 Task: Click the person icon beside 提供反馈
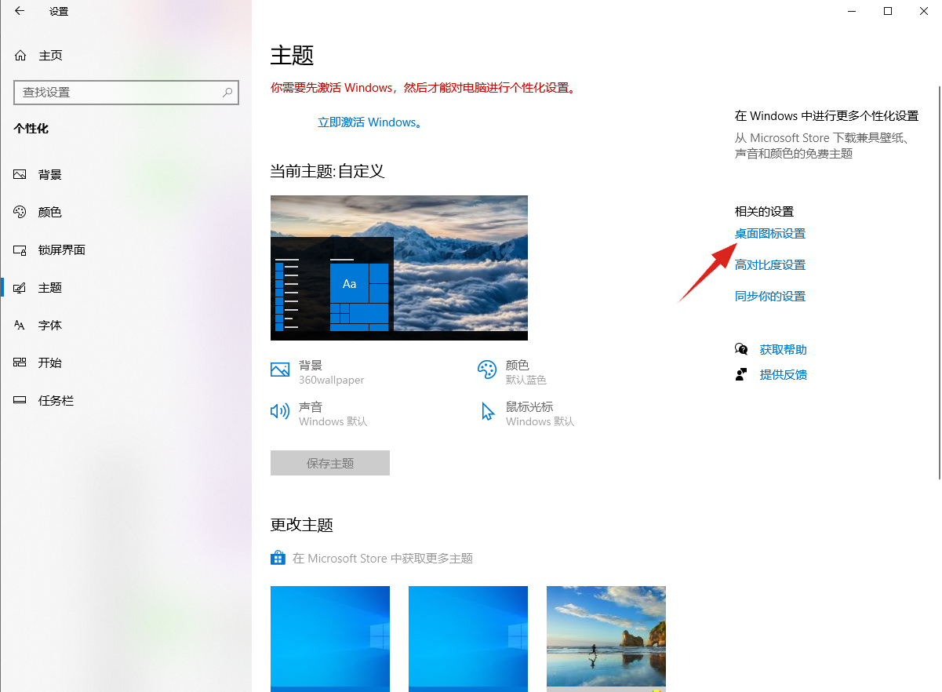pyautogui.click(x=741, y=374)
